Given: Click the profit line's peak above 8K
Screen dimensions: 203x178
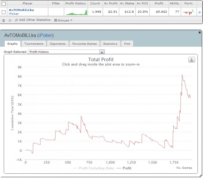Looking at the screenshot, I should pyautogui.click(x=182, y=75).
